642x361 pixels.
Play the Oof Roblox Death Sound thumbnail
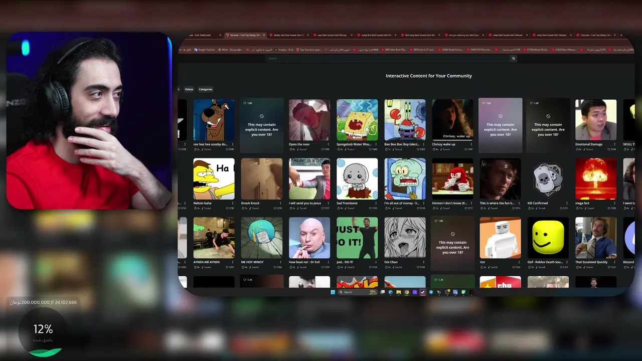pos(548,238)
